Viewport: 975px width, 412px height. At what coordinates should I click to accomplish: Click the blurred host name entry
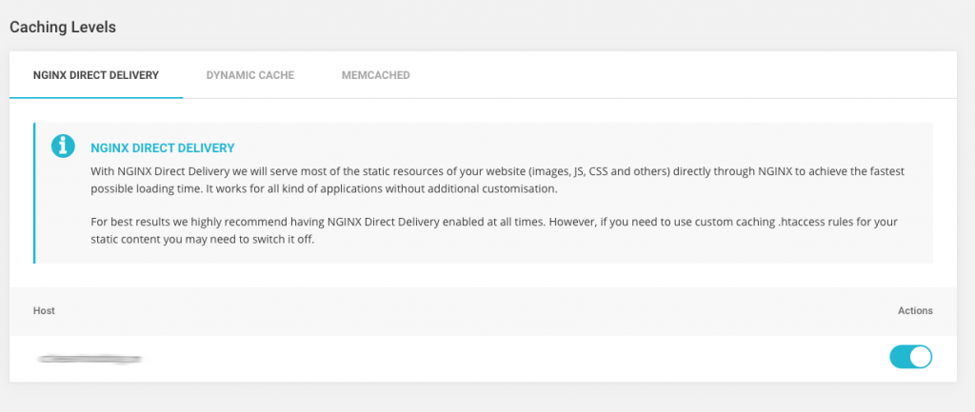pos(89,359)
